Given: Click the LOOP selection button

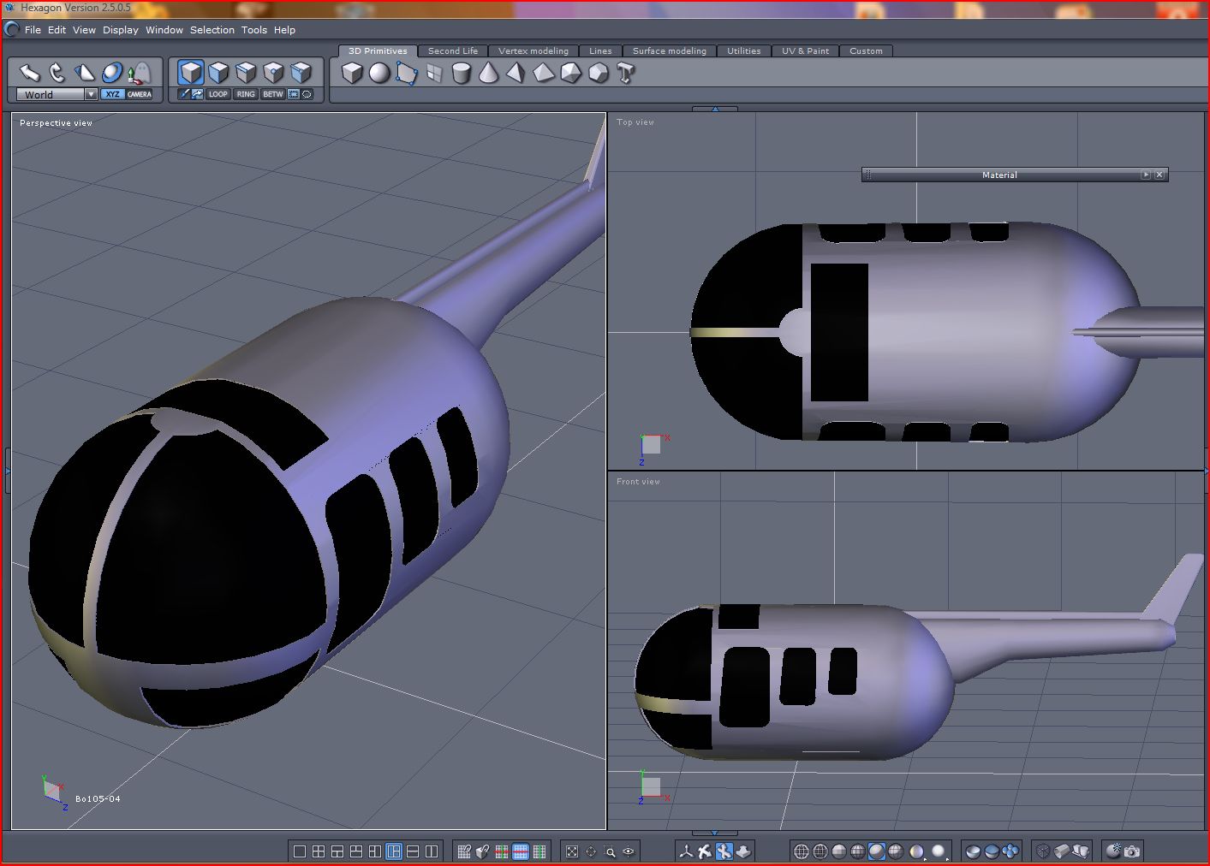Looking at the screenshot, I should click(218, 94).
